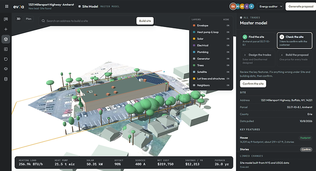Image resolution: width=316 pixels, height=171 pixels.
Task: Click the Heat Pump 21.5 t air stat
Action: [x=65, y=163]
